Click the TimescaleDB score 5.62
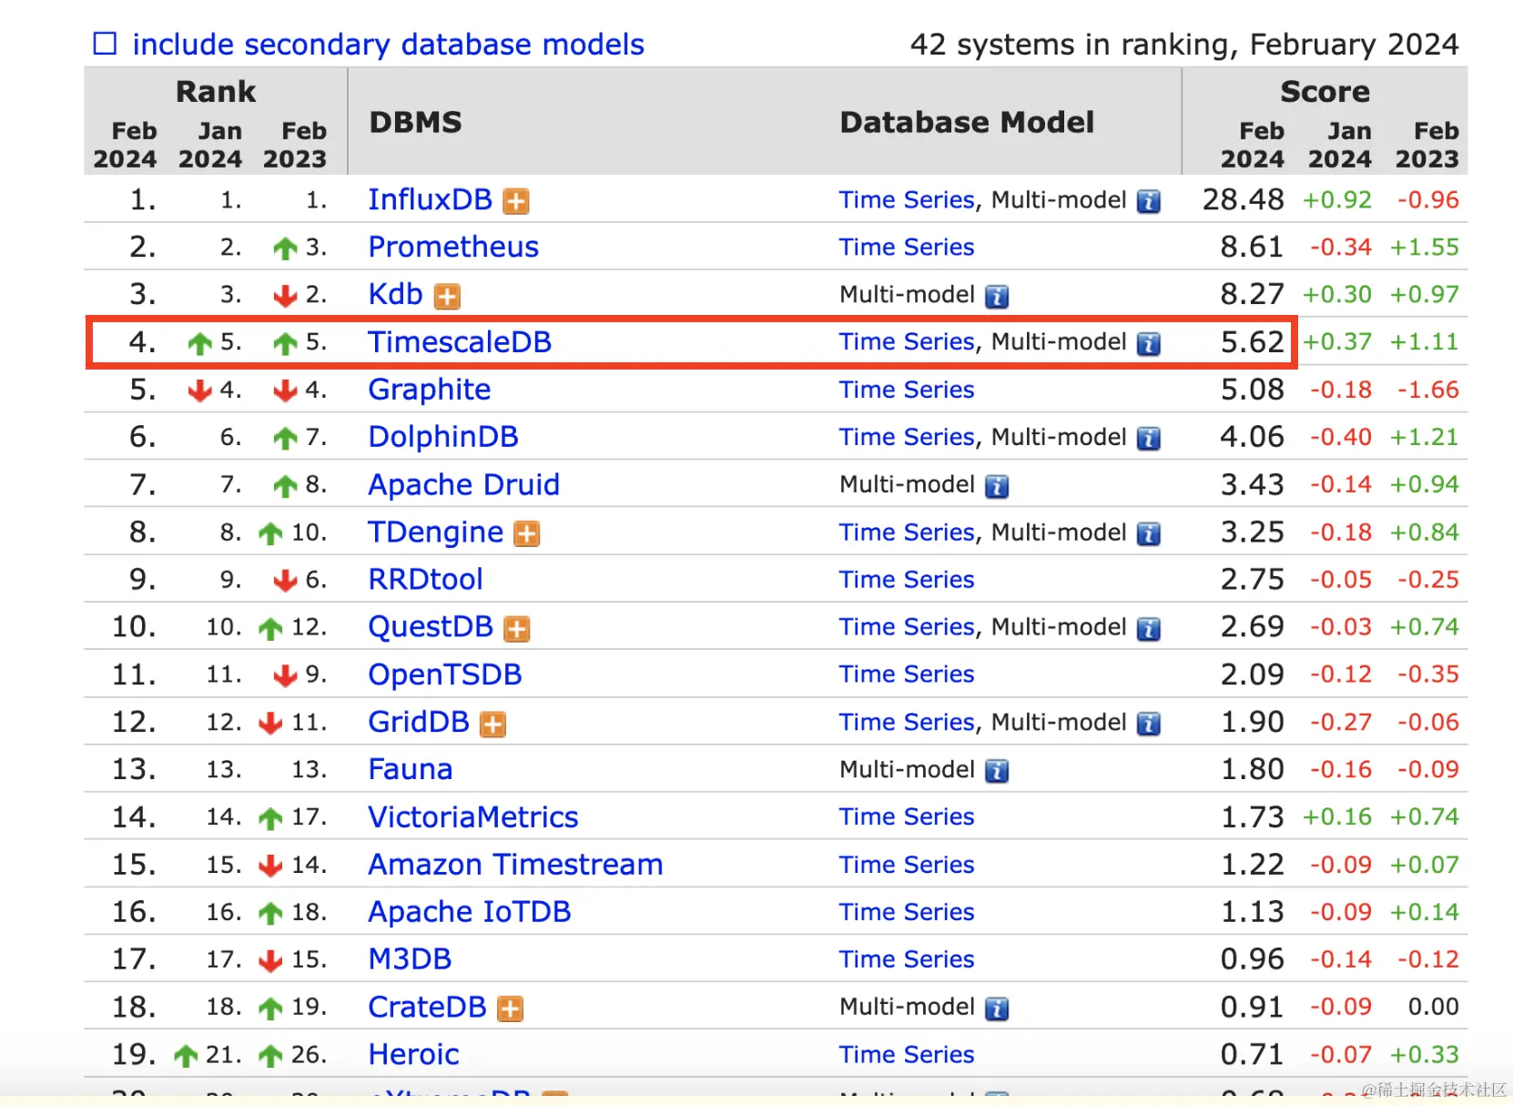The width and height of the screenshot is (1513, 1105). tap(1253, 341)
